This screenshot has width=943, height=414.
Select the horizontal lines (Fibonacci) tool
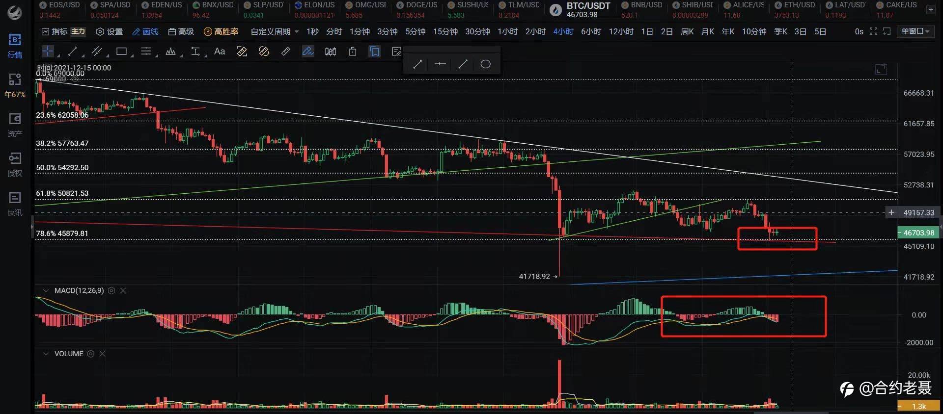click(146, 51)
